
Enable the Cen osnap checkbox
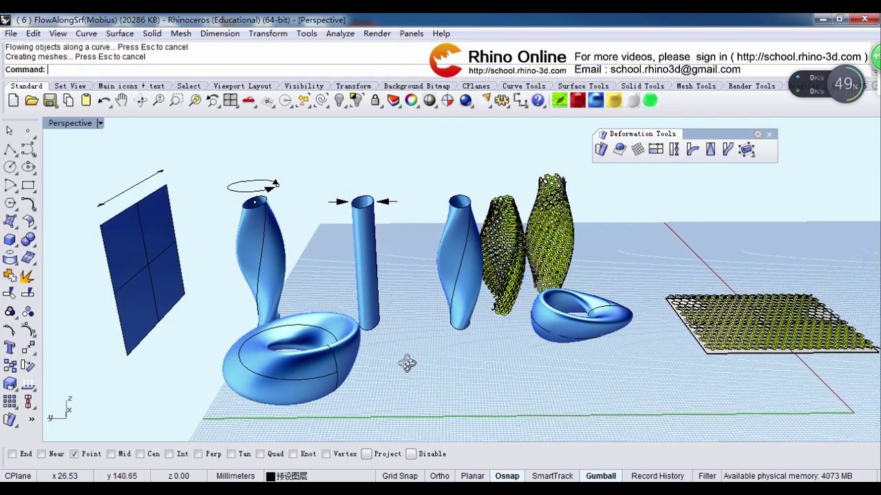[x=140, y=454]
